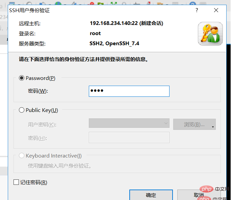Click the 远程主机: label
Image resolution: width=233 pixels, height=200 pixels.
30,24
